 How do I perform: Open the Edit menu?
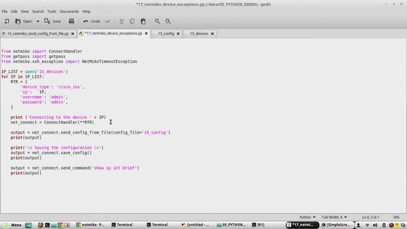click(14, 11)
